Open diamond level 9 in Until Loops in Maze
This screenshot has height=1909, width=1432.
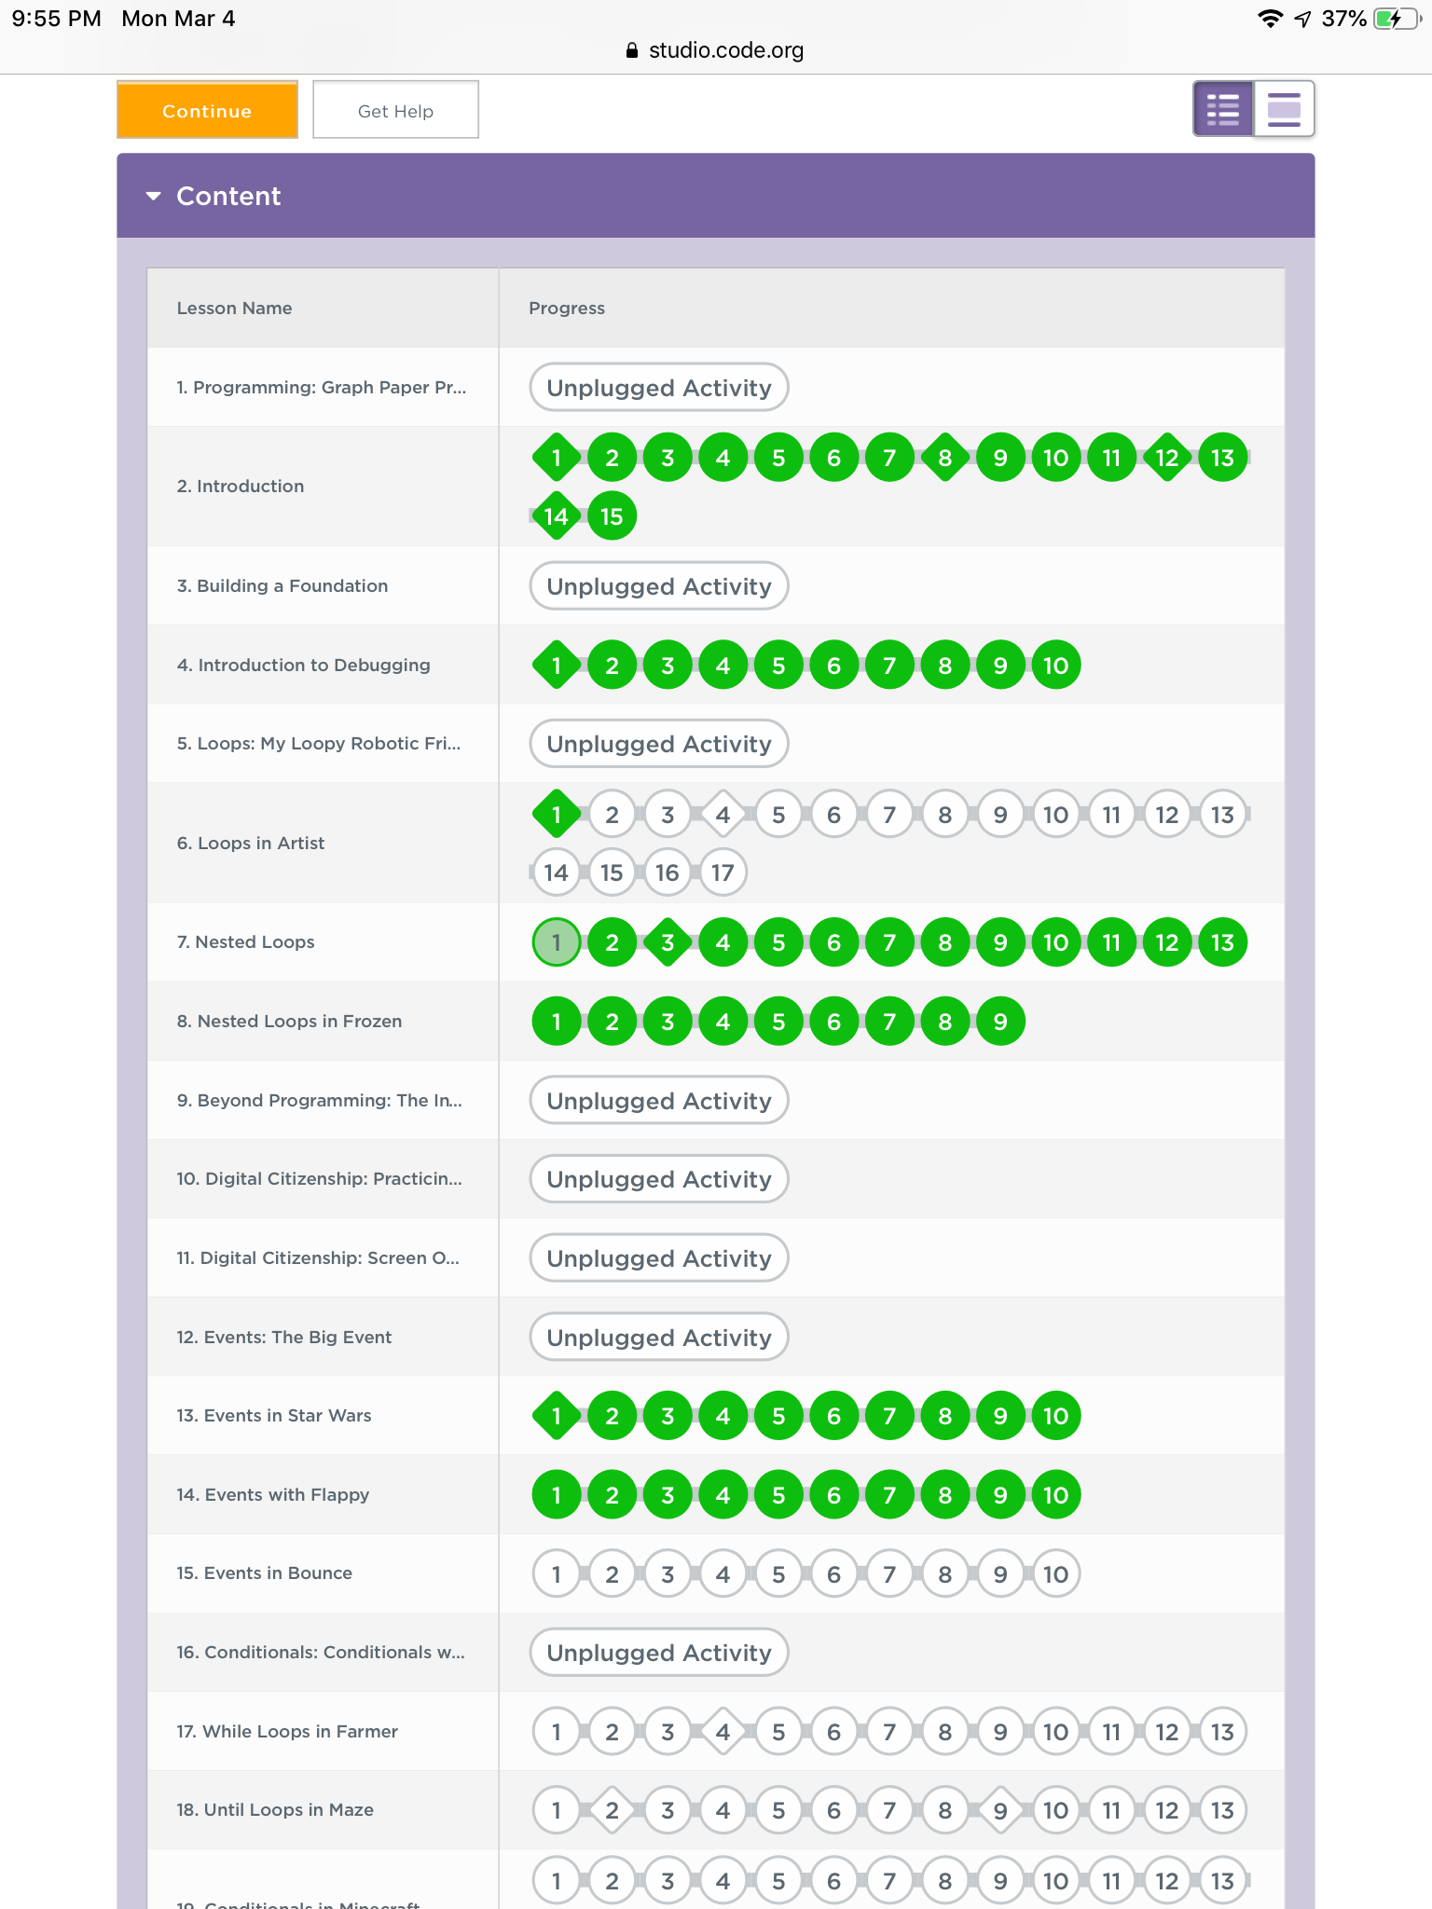point(1000,1810)
